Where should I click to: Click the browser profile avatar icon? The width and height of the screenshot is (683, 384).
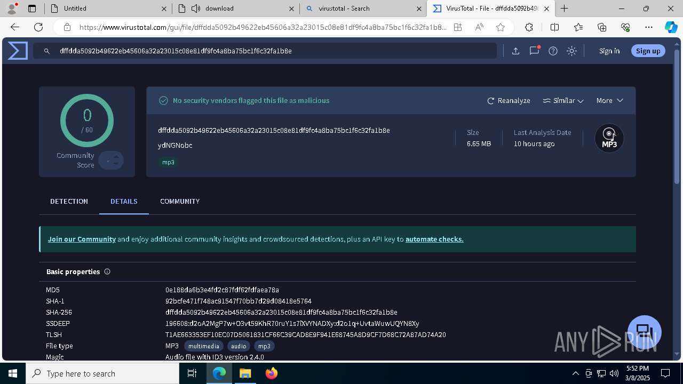click(12, 9)
